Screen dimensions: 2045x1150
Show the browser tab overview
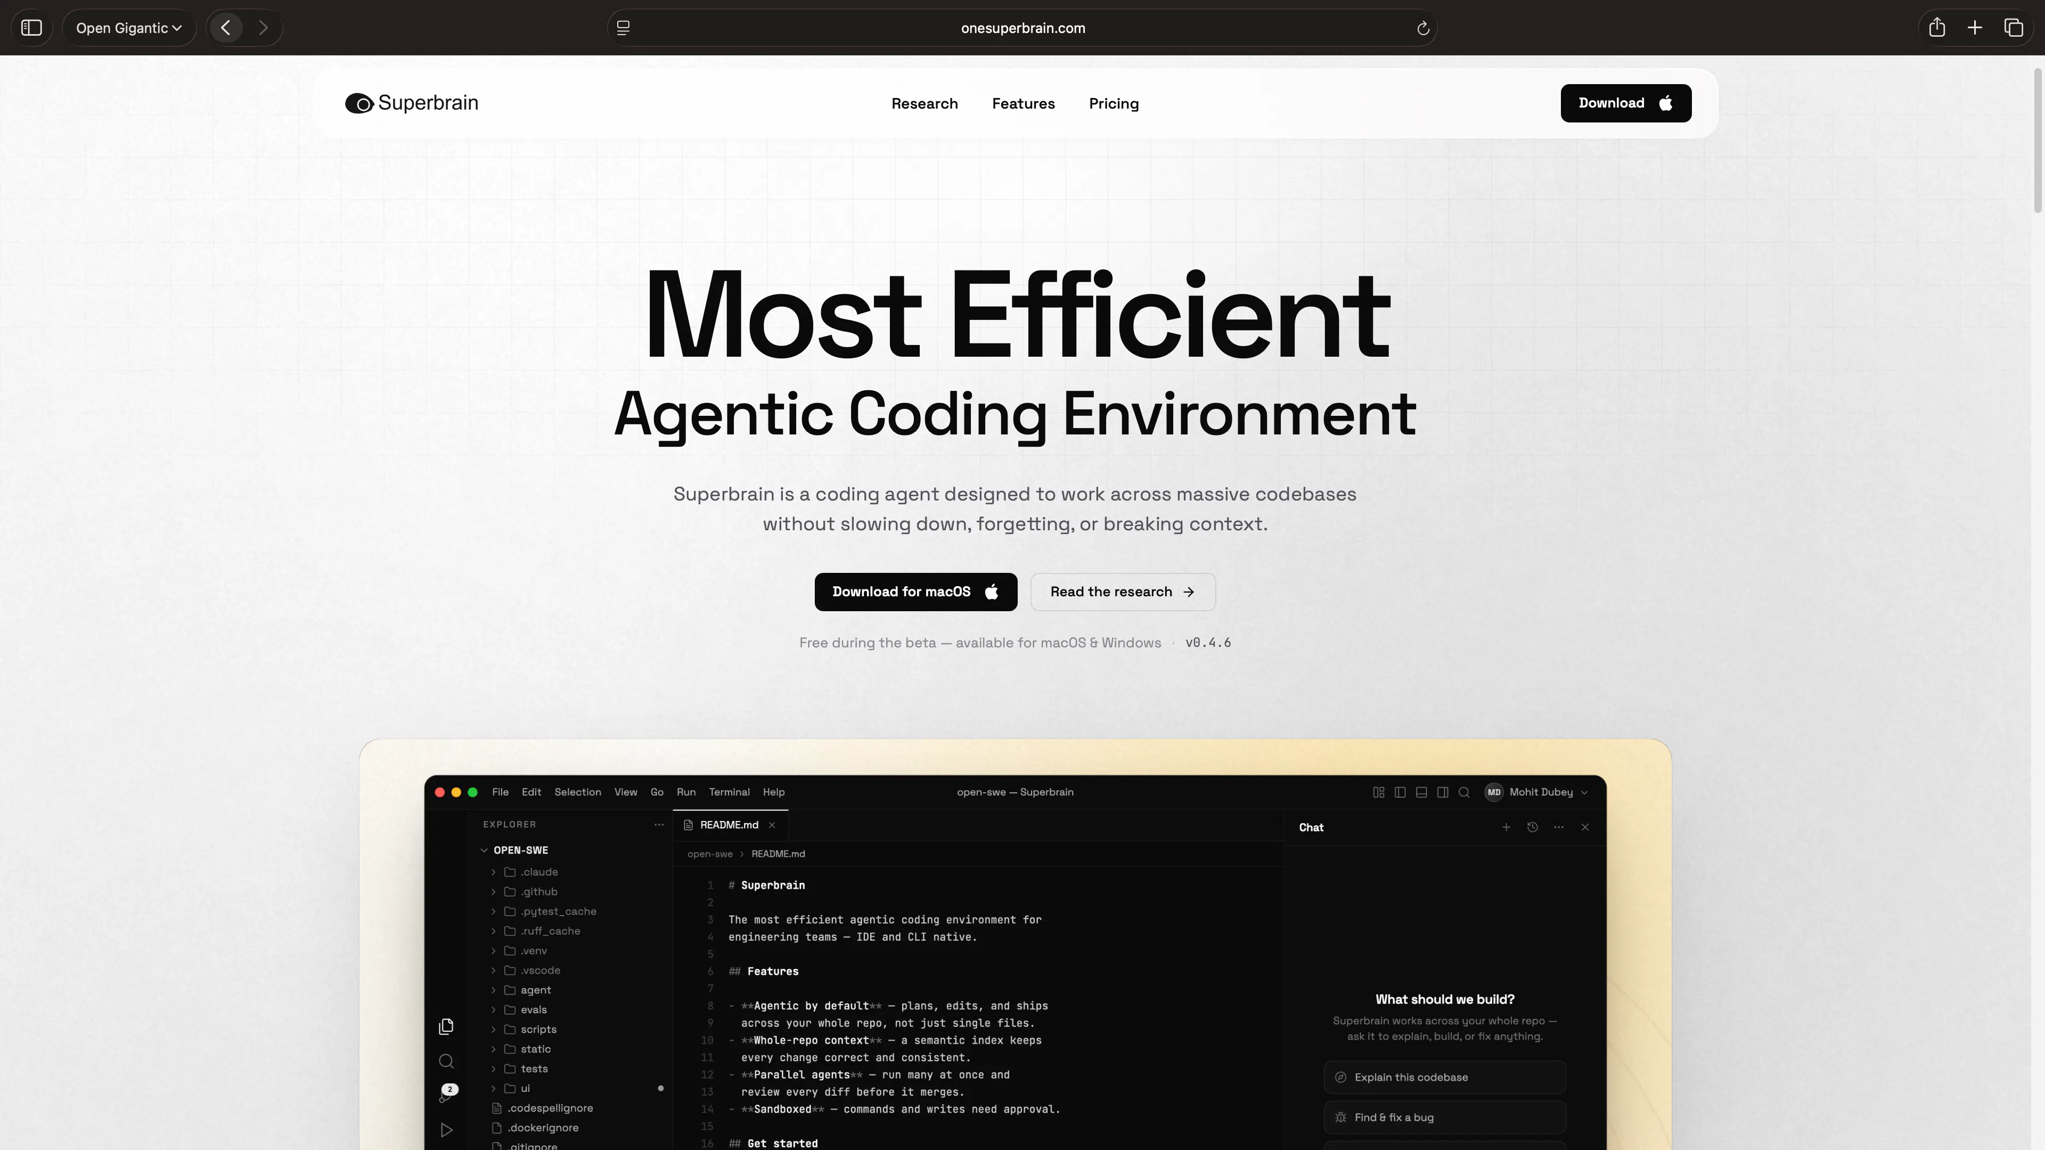pos(2013,28)
